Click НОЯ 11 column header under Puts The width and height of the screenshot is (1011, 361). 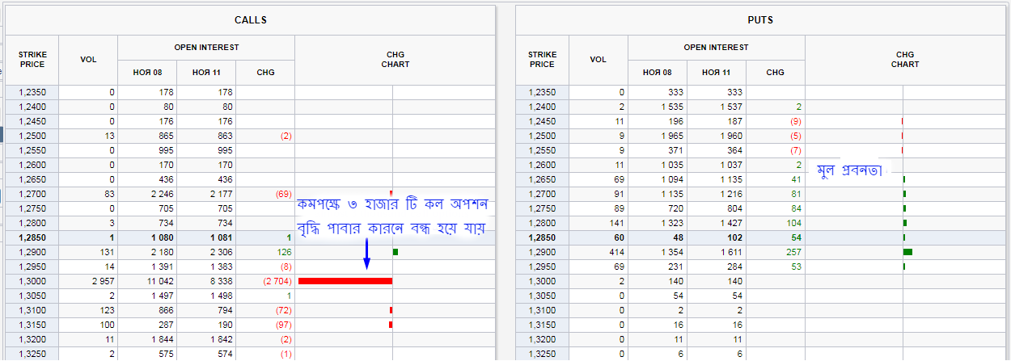[x=716, y=73]
